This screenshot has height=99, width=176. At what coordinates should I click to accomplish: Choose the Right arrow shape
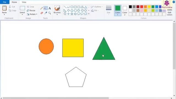(79, 10)
